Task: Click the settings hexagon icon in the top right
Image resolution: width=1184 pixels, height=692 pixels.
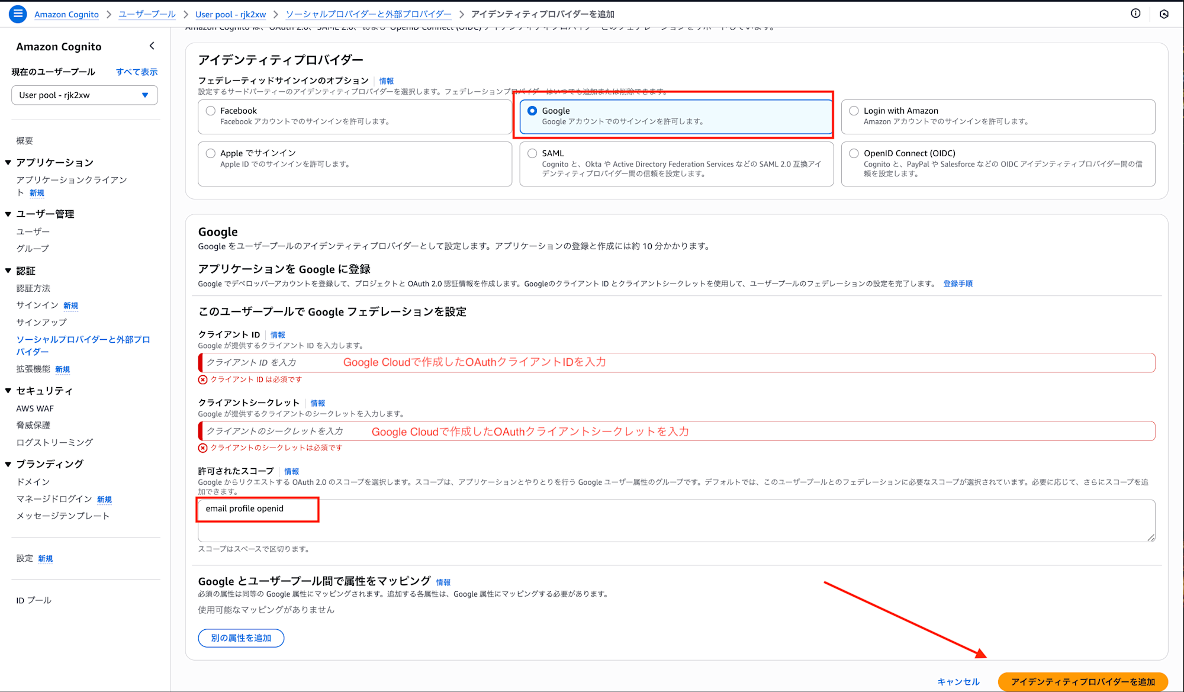Action: click(x=1164, y=14)
